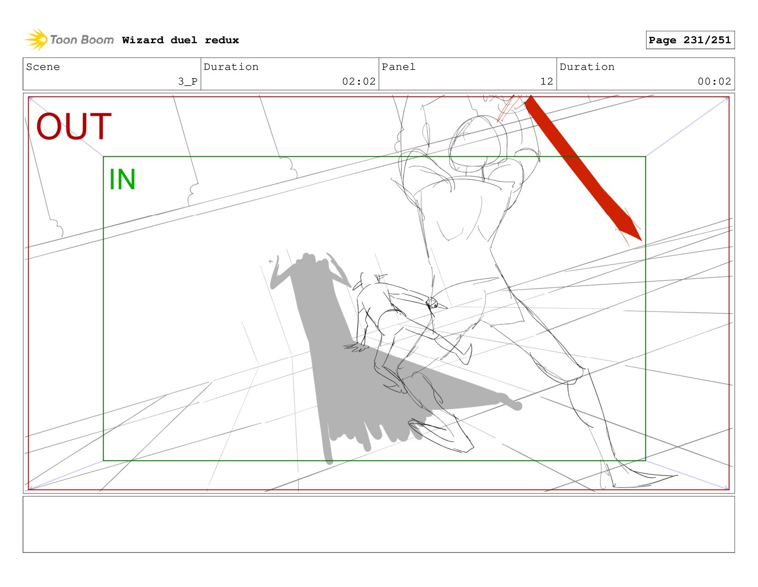This screenshot has width=758, height=587.
Task: Click the 'Scene' header label
Action: click(43, 67)
